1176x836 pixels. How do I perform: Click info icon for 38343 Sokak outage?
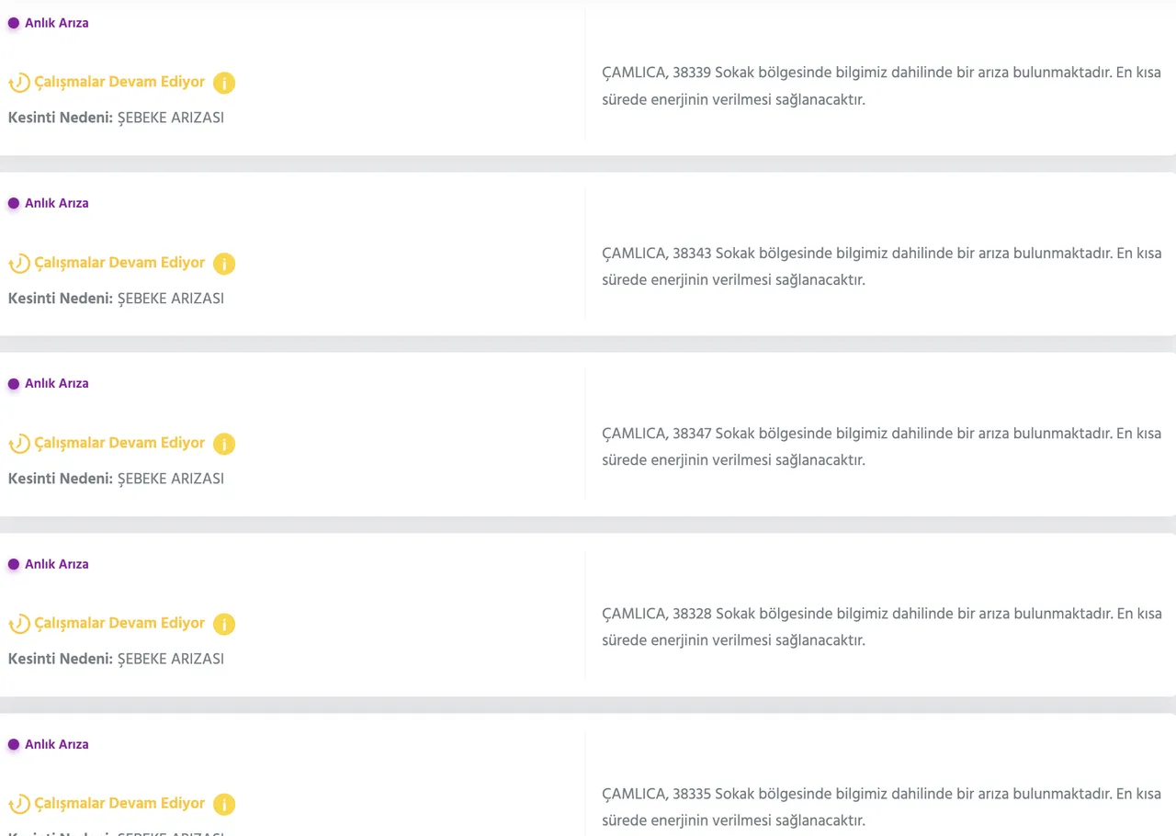point(224,264)
